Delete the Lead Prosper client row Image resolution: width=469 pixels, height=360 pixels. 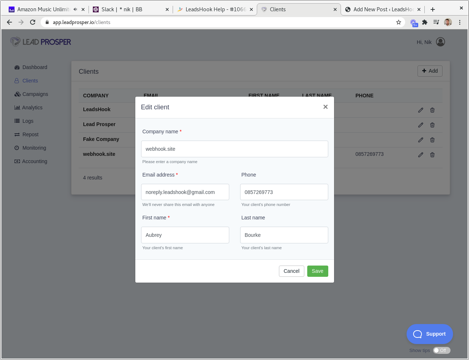pos(432,125)
